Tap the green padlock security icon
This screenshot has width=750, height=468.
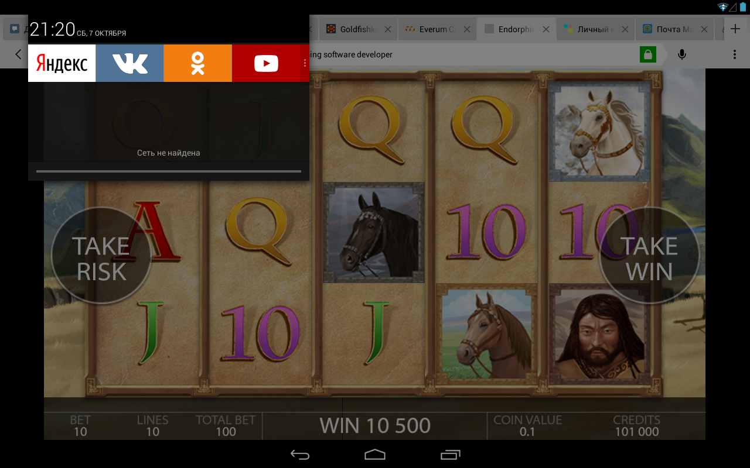click(x=647, y=54)
